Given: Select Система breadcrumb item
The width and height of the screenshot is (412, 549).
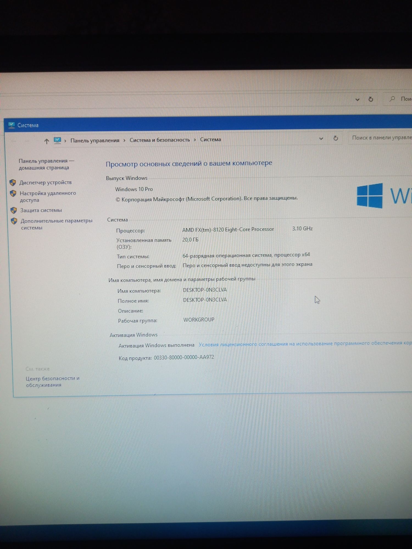Looking at the screenshot, I should point(210,139).
